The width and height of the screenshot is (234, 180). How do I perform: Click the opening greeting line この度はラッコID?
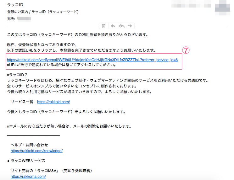[78, 35]
